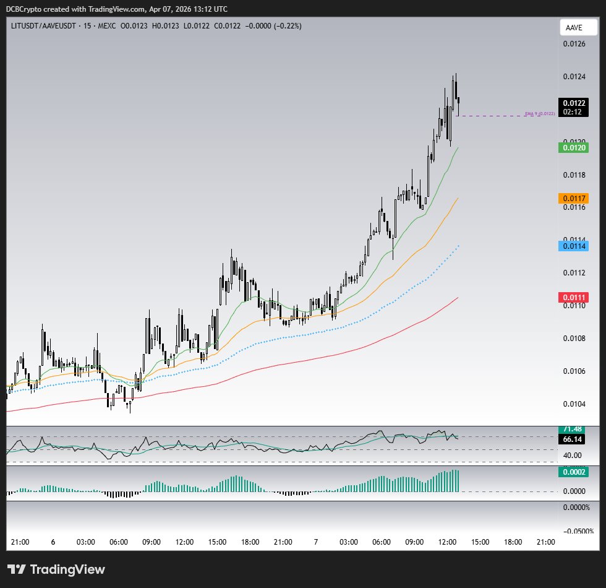
Task: Click the 15:00 label after latest candle
Action: coord(480,542)
